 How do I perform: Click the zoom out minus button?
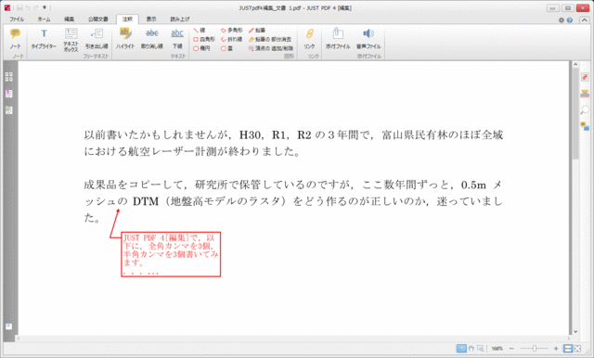[x=511, y=349]
